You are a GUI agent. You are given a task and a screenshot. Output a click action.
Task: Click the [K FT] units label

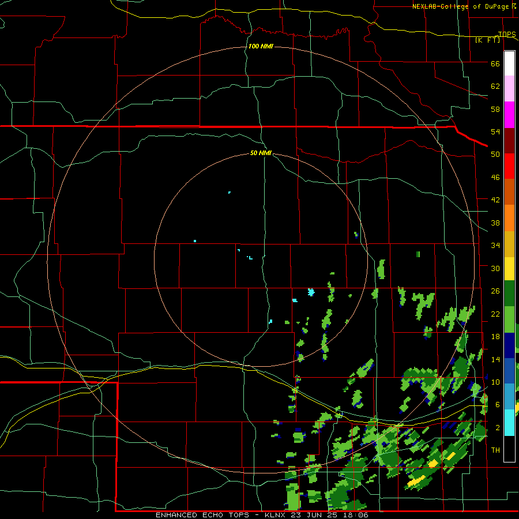click(487, 40)
